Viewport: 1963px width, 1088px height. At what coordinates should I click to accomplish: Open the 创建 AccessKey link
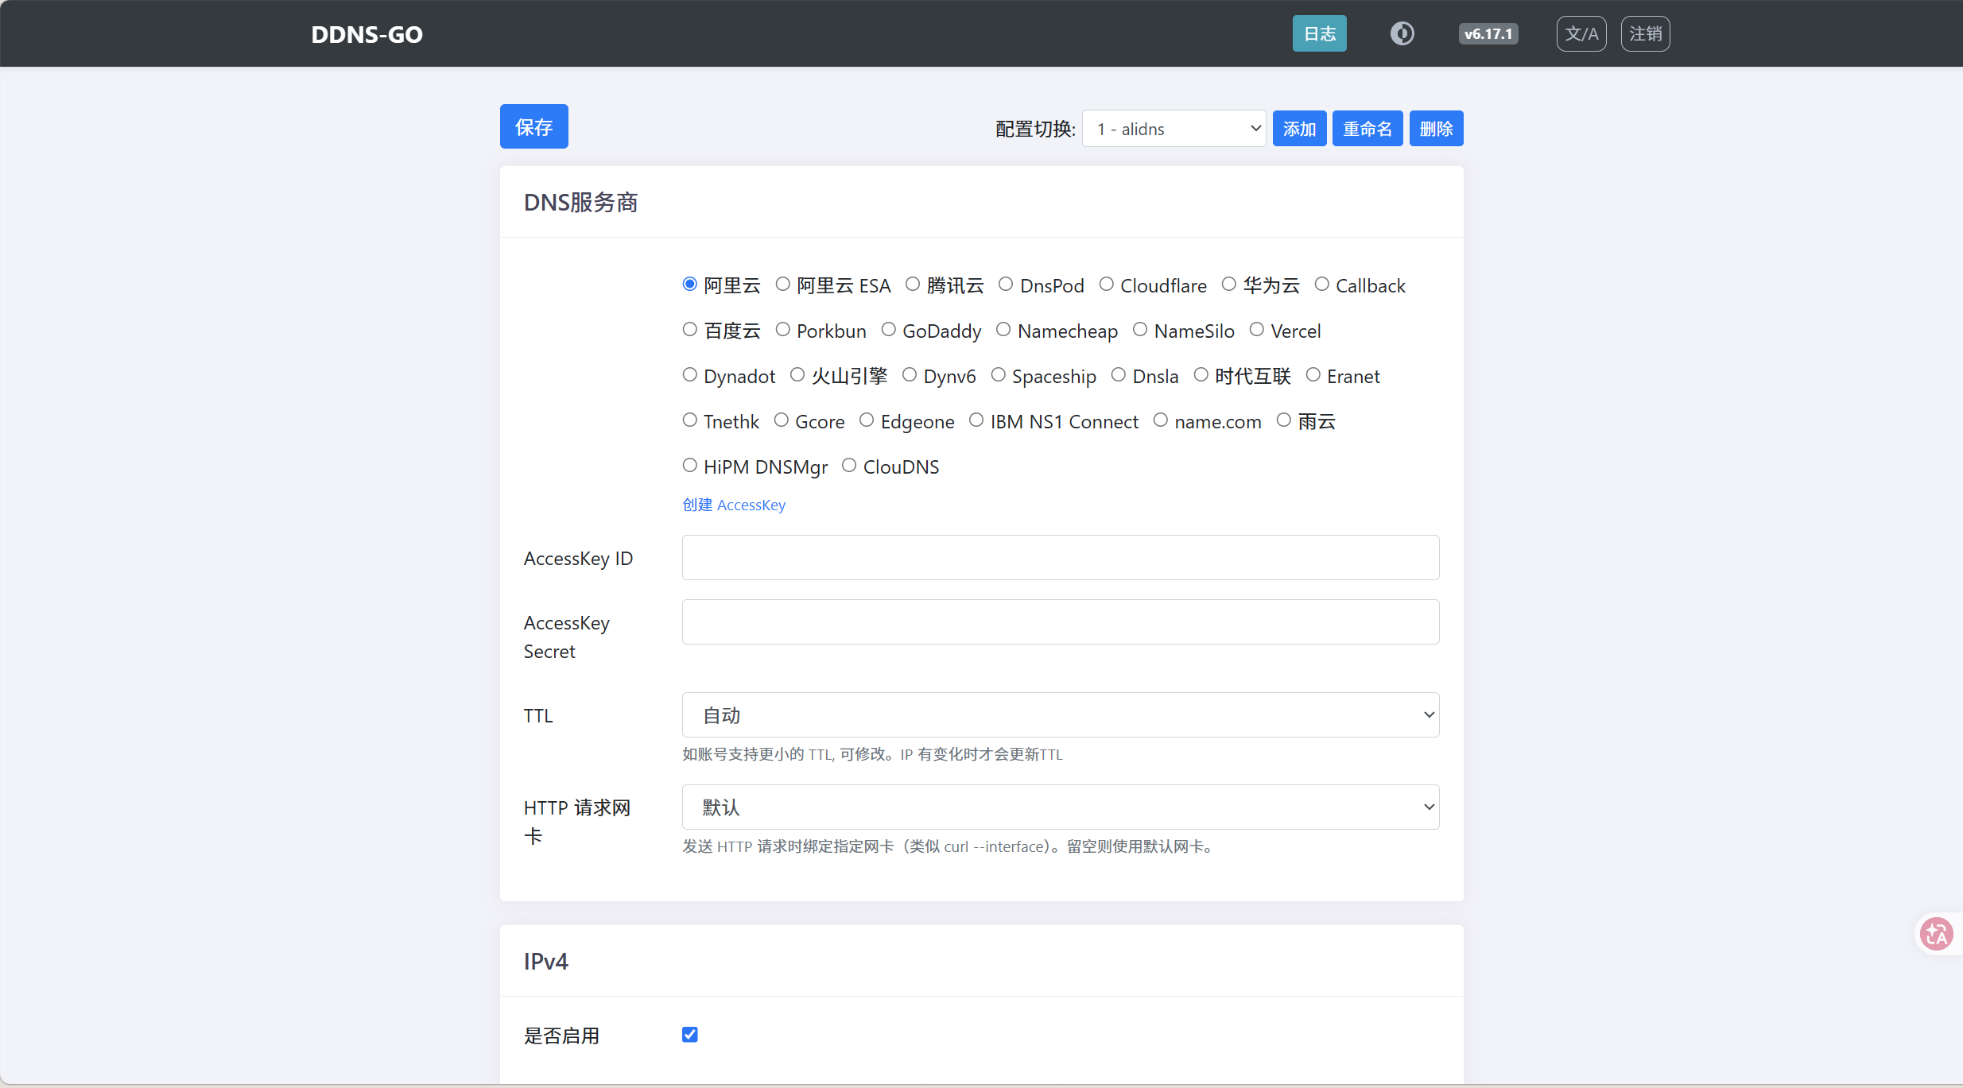[x=734, y=505]
